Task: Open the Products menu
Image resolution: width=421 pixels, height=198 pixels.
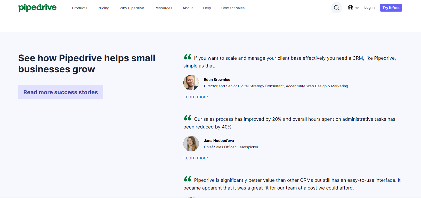Action: click(80, 8)
